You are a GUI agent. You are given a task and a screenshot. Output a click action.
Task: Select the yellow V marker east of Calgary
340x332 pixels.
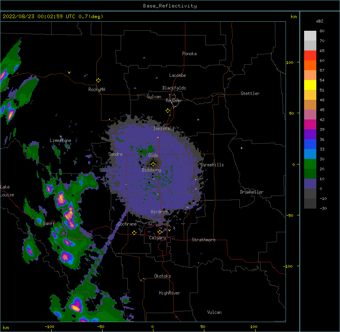click(x=169, y=230)
